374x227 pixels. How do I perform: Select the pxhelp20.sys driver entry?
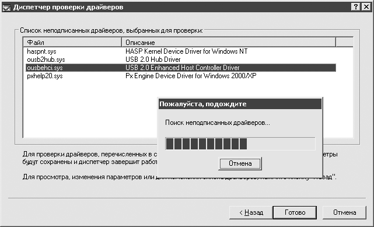tap(45, 76)
